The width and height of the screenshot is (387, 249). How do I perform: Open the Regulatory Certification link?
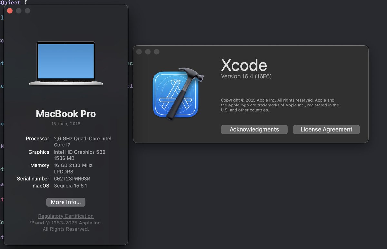[x=66, y=216]
